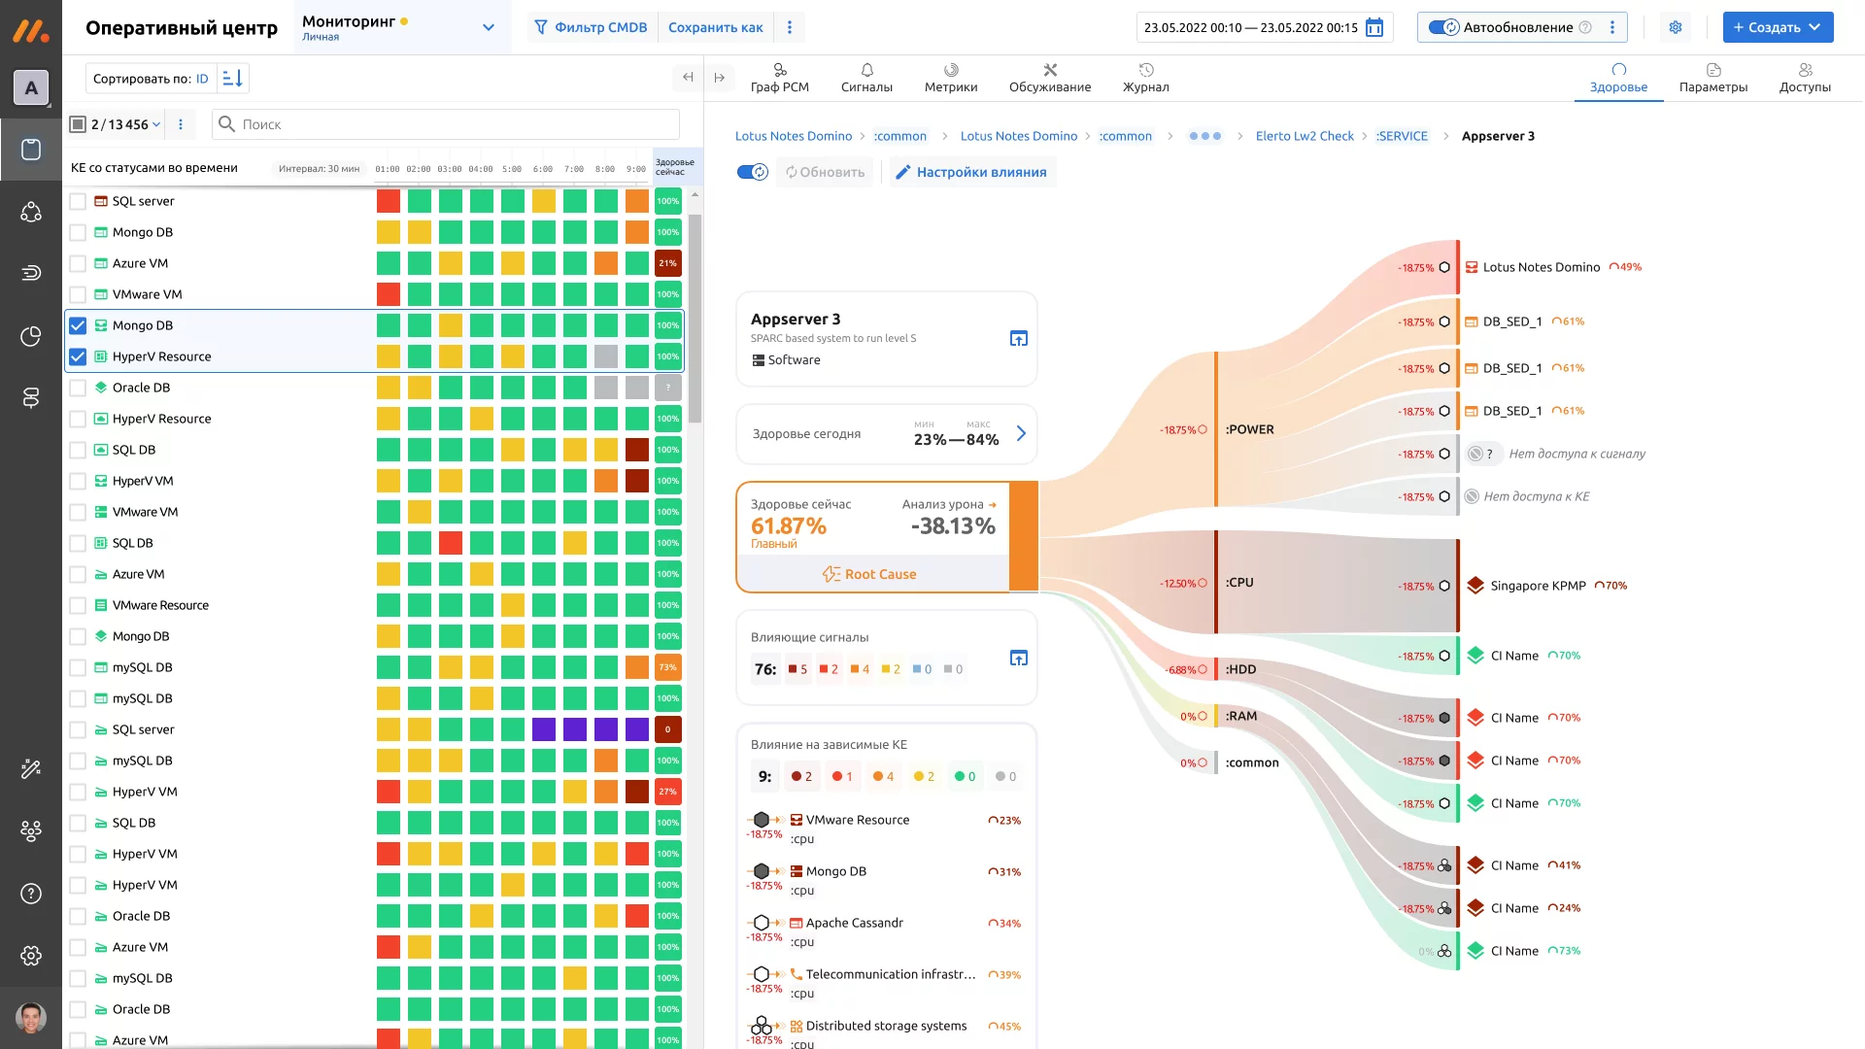Click Azure VM 21% health swatch
The image size is (1865, 1049).
[x=667, y=263]
